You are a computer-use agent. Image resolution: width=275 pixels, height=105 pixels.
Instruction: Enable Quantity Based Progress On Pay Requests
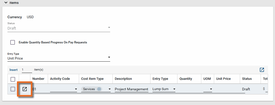coord(13,42)
